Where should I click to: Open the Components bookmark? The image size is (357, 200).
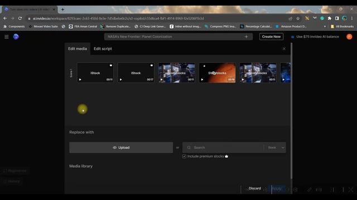14,27
